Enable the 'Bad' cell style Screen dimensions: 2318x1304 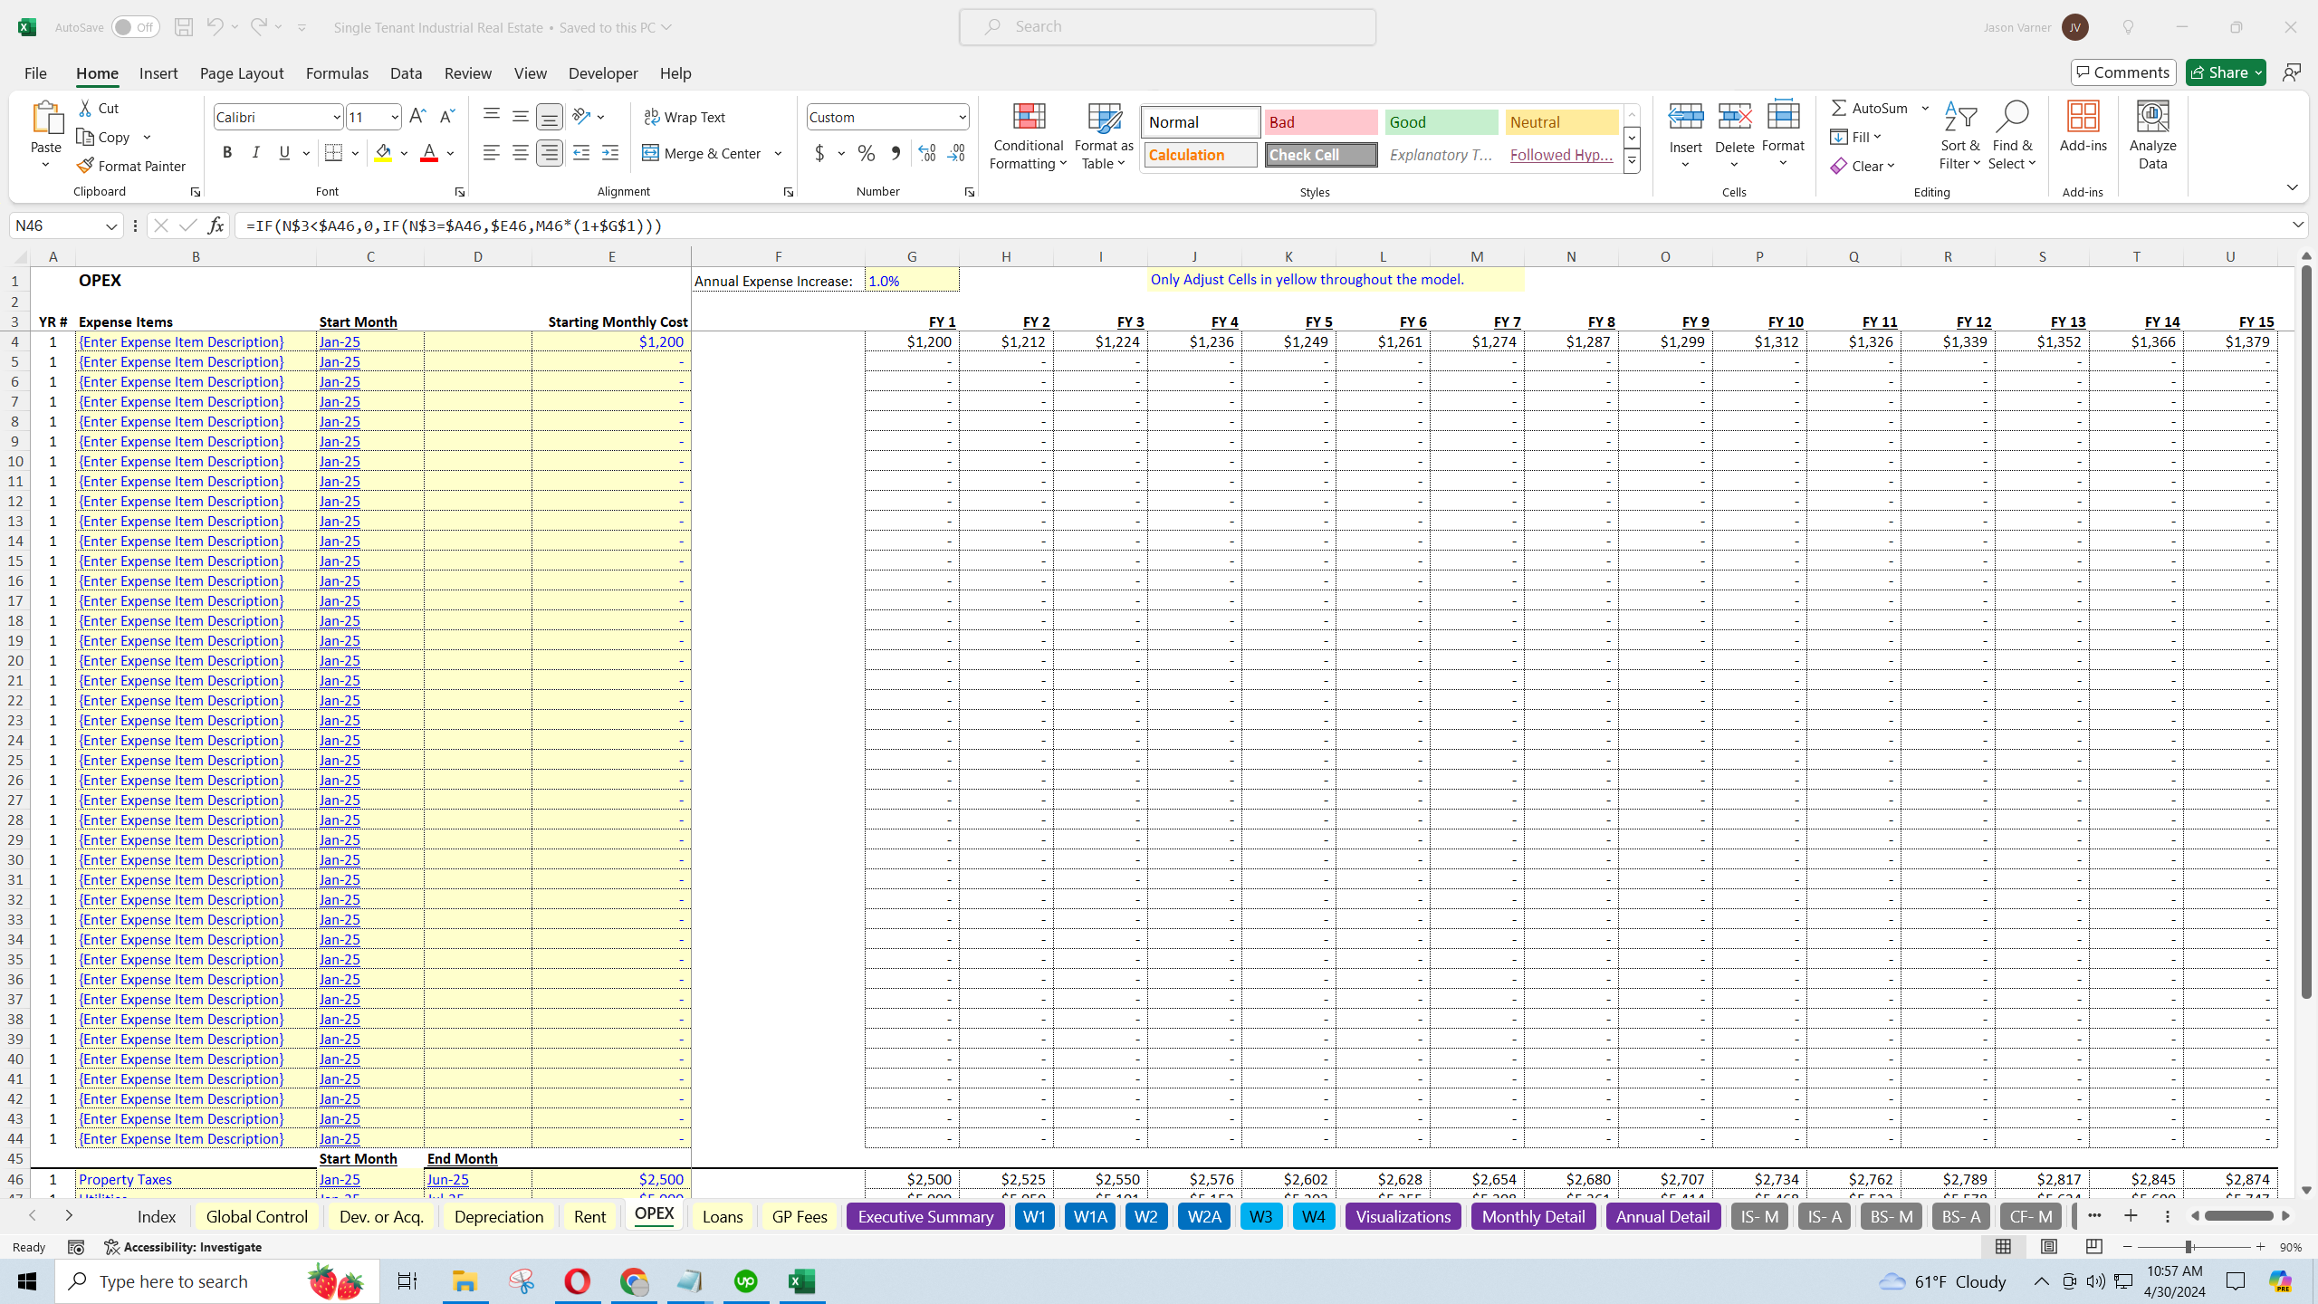point(1321,121)
